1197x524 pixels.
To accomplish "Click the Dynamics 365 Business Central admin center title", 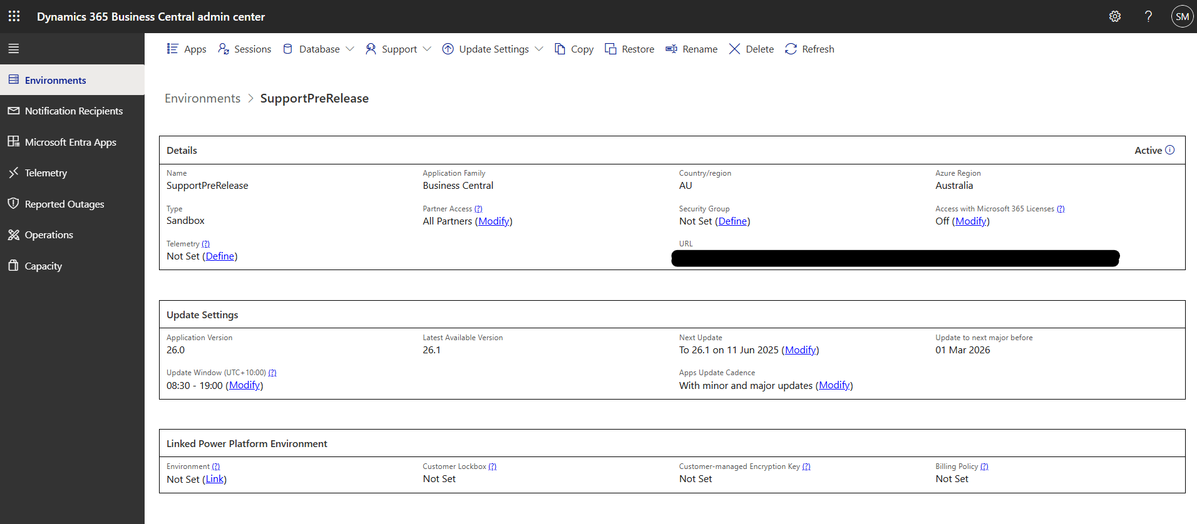I will point(151,17).
